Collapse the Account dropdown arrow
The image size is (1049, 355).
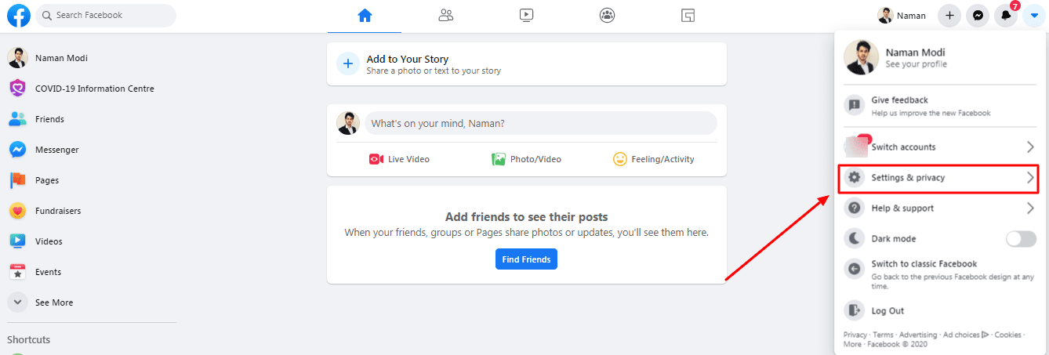1033,16
